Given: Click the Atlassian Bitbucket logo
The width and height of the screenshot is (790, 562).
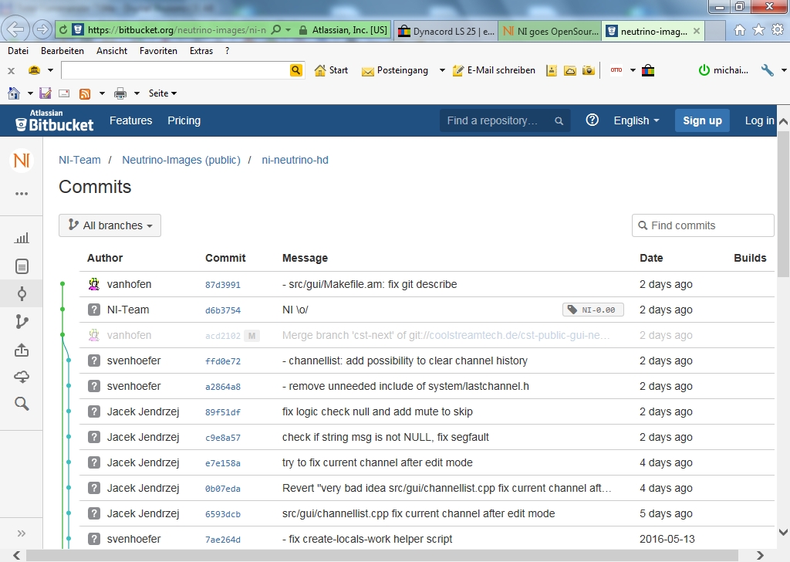Looking at the screenshot, I should click(x=54, y=120).
